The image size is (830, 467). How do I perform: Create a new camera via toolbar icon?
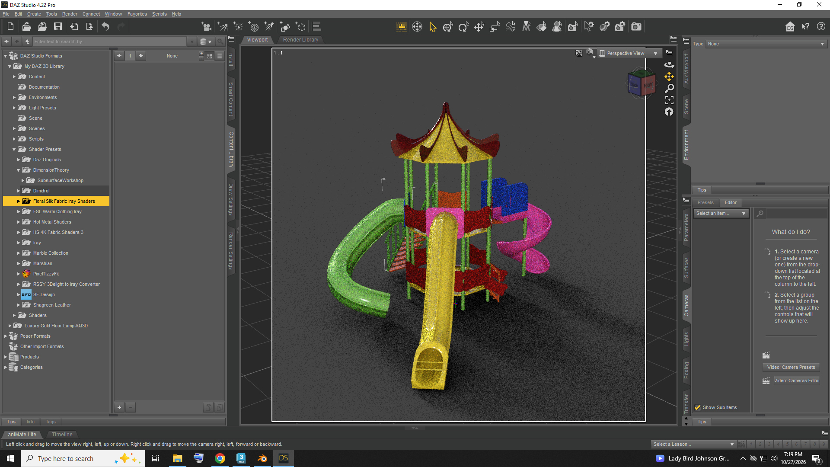206,27
